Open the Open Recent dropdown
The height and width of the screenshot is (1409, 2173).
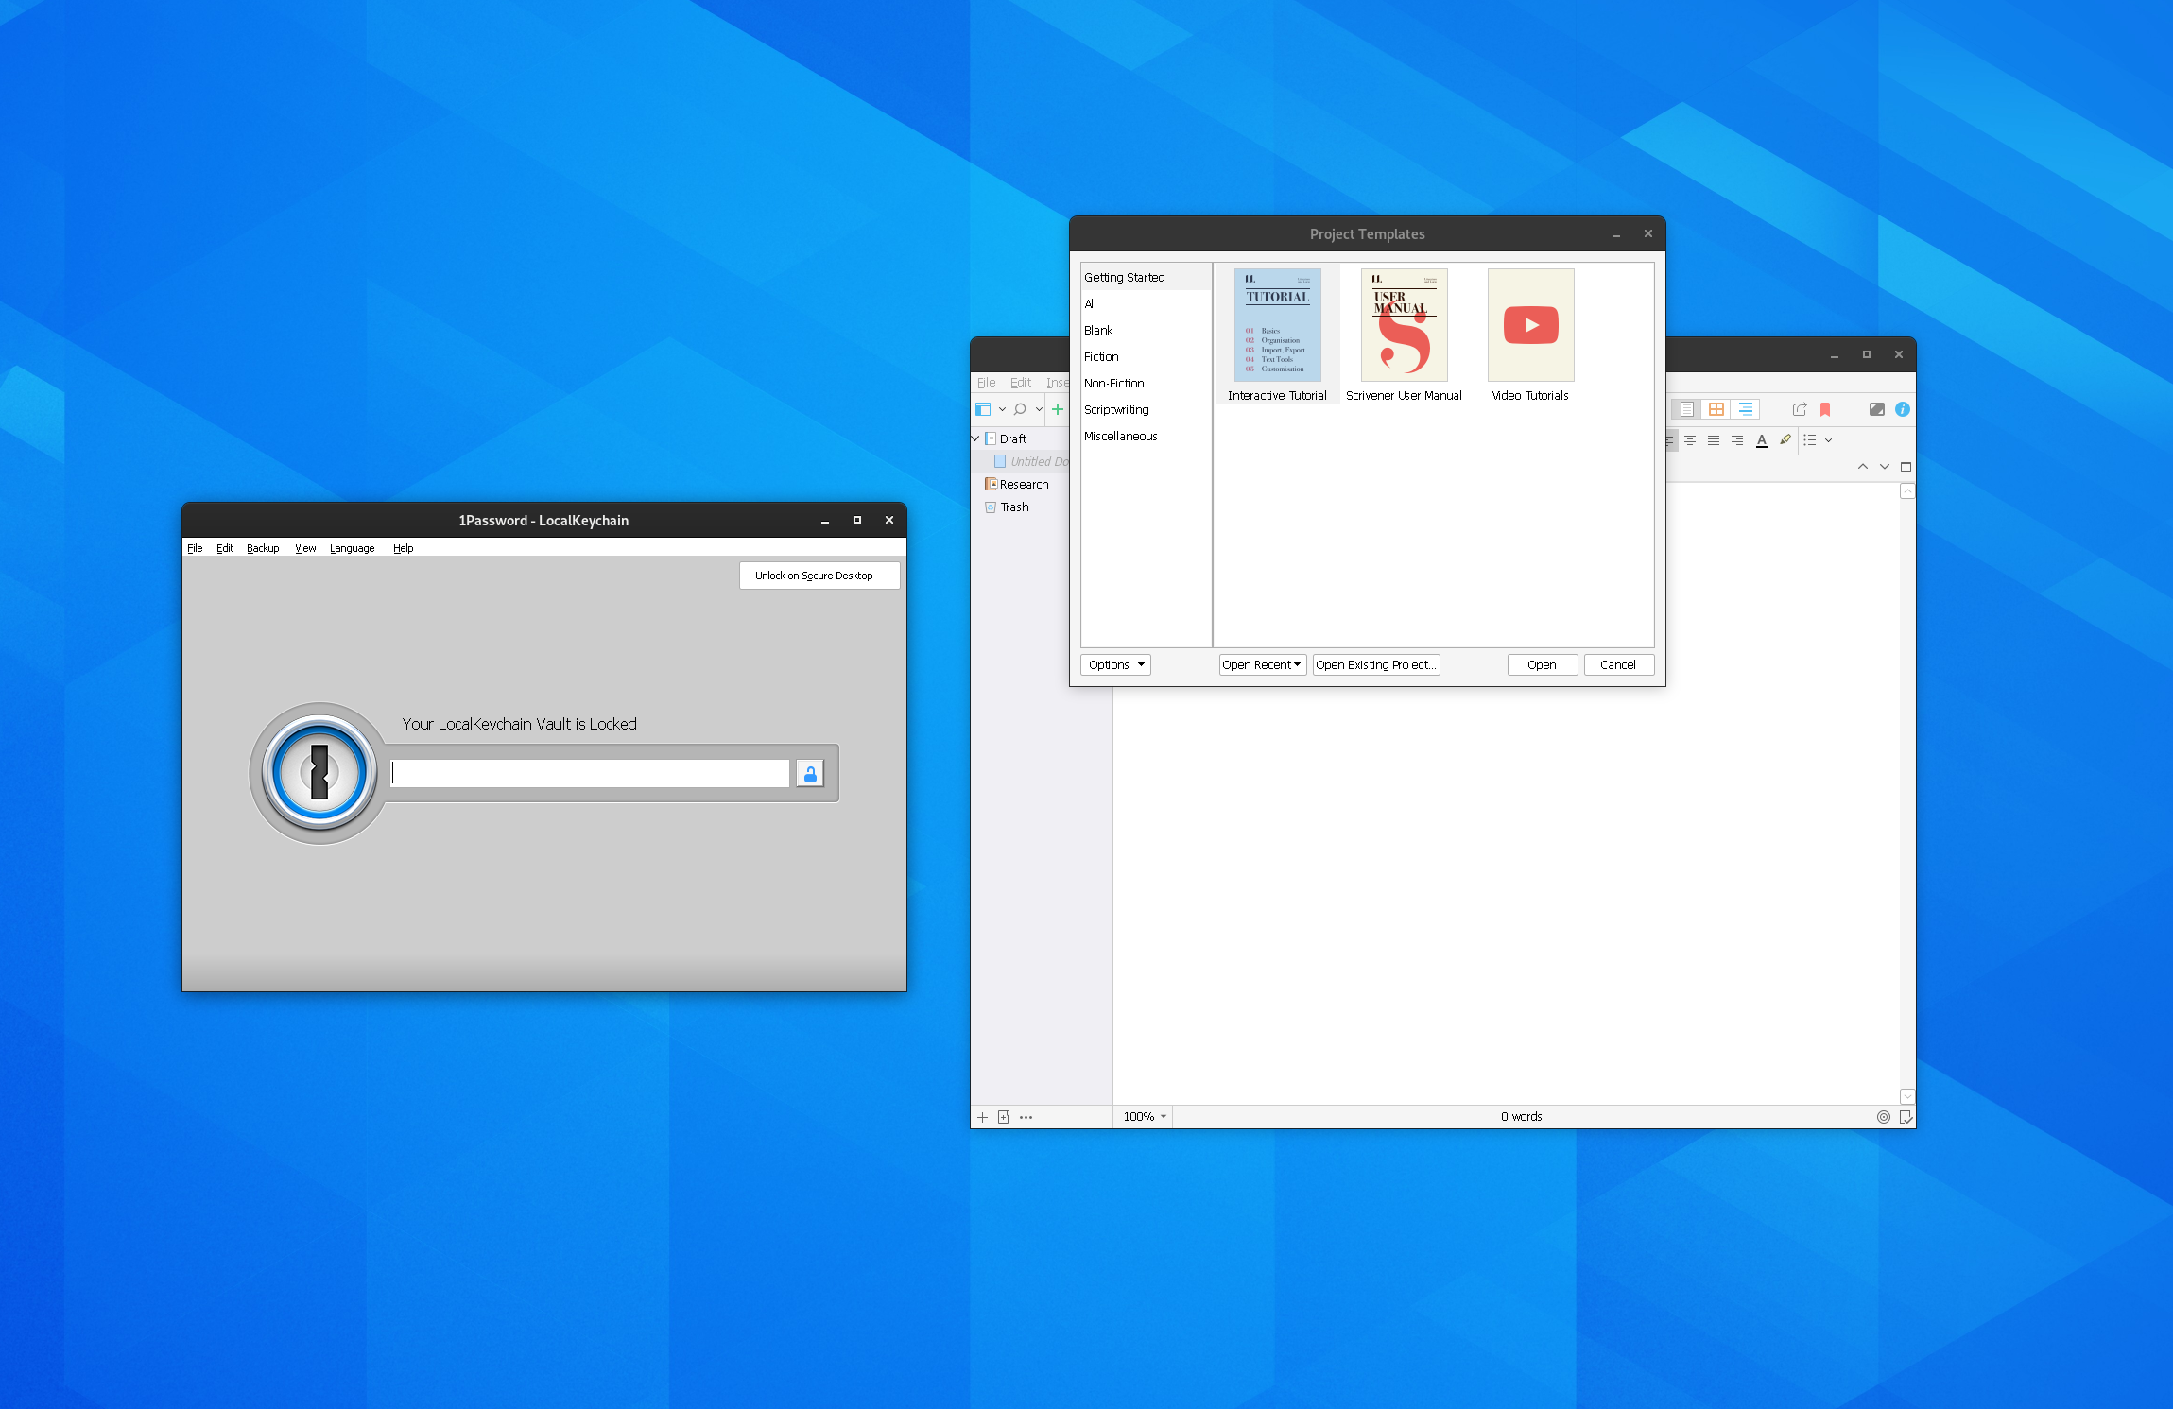[1261, 663]
